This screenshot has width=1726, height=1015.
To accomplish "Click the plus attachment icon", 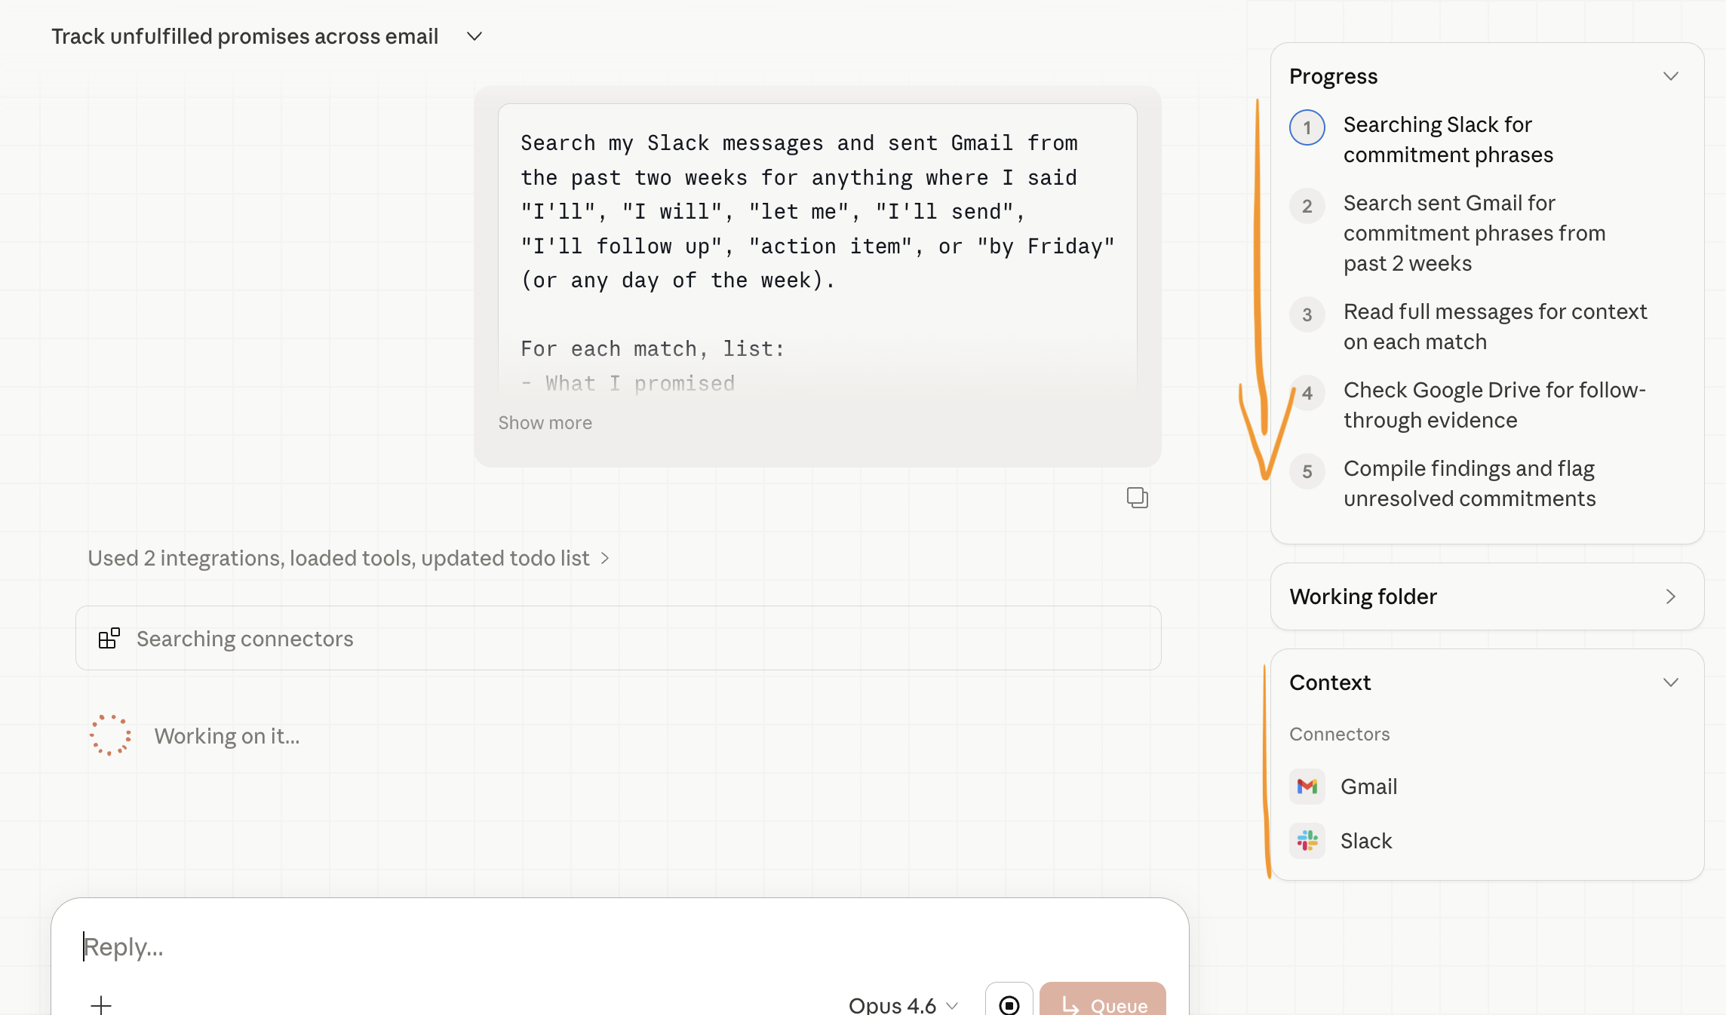I will click(x=100, y=1004).
